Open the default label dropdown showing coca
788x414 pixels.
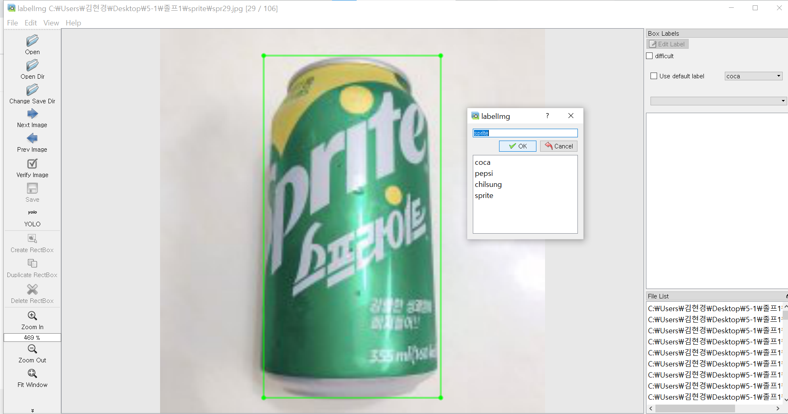tap(754, 76)
